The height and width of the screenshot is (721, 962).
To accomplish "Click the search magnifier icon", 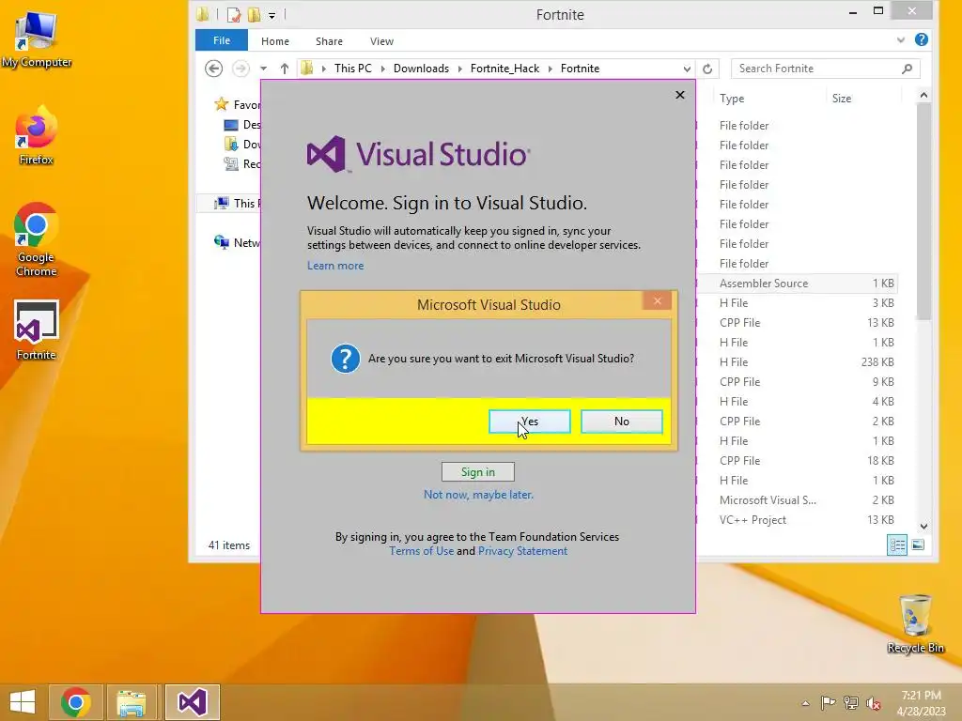I will click(x=908, y=69).
